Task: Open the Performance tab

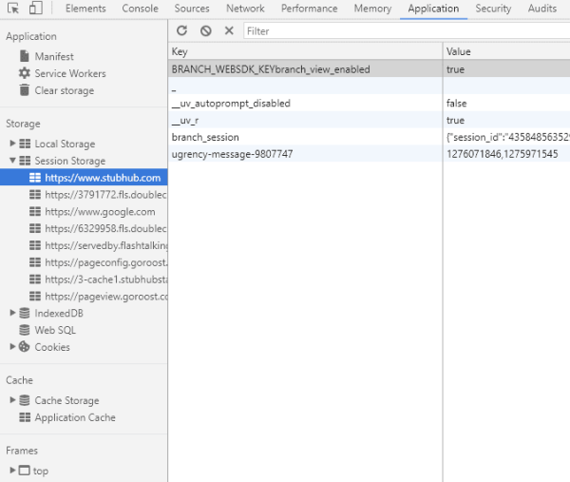Action: pyautogui.click(x=310, y=9)
